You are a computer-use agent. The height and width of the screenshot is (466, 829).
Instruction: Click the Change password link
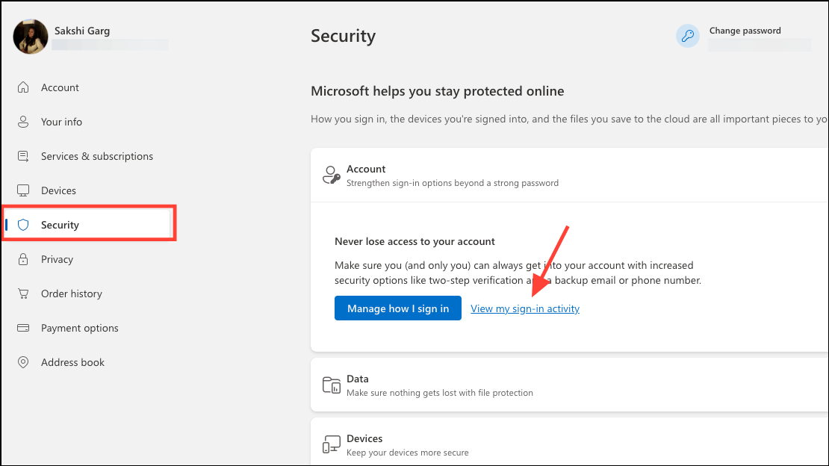pos(745,31)
